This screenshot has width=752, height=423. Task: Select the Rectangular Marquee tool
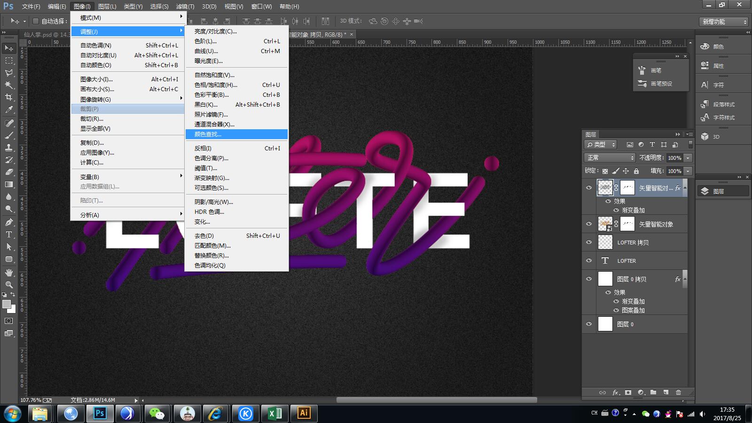tap(9, 61)
